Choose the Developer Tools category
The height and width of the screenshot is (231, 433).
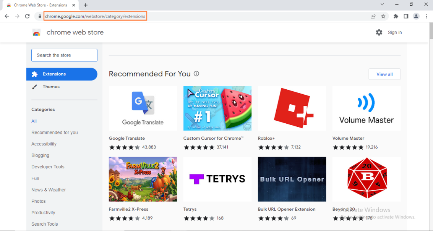pyautogui.click(x=48, y=167)
